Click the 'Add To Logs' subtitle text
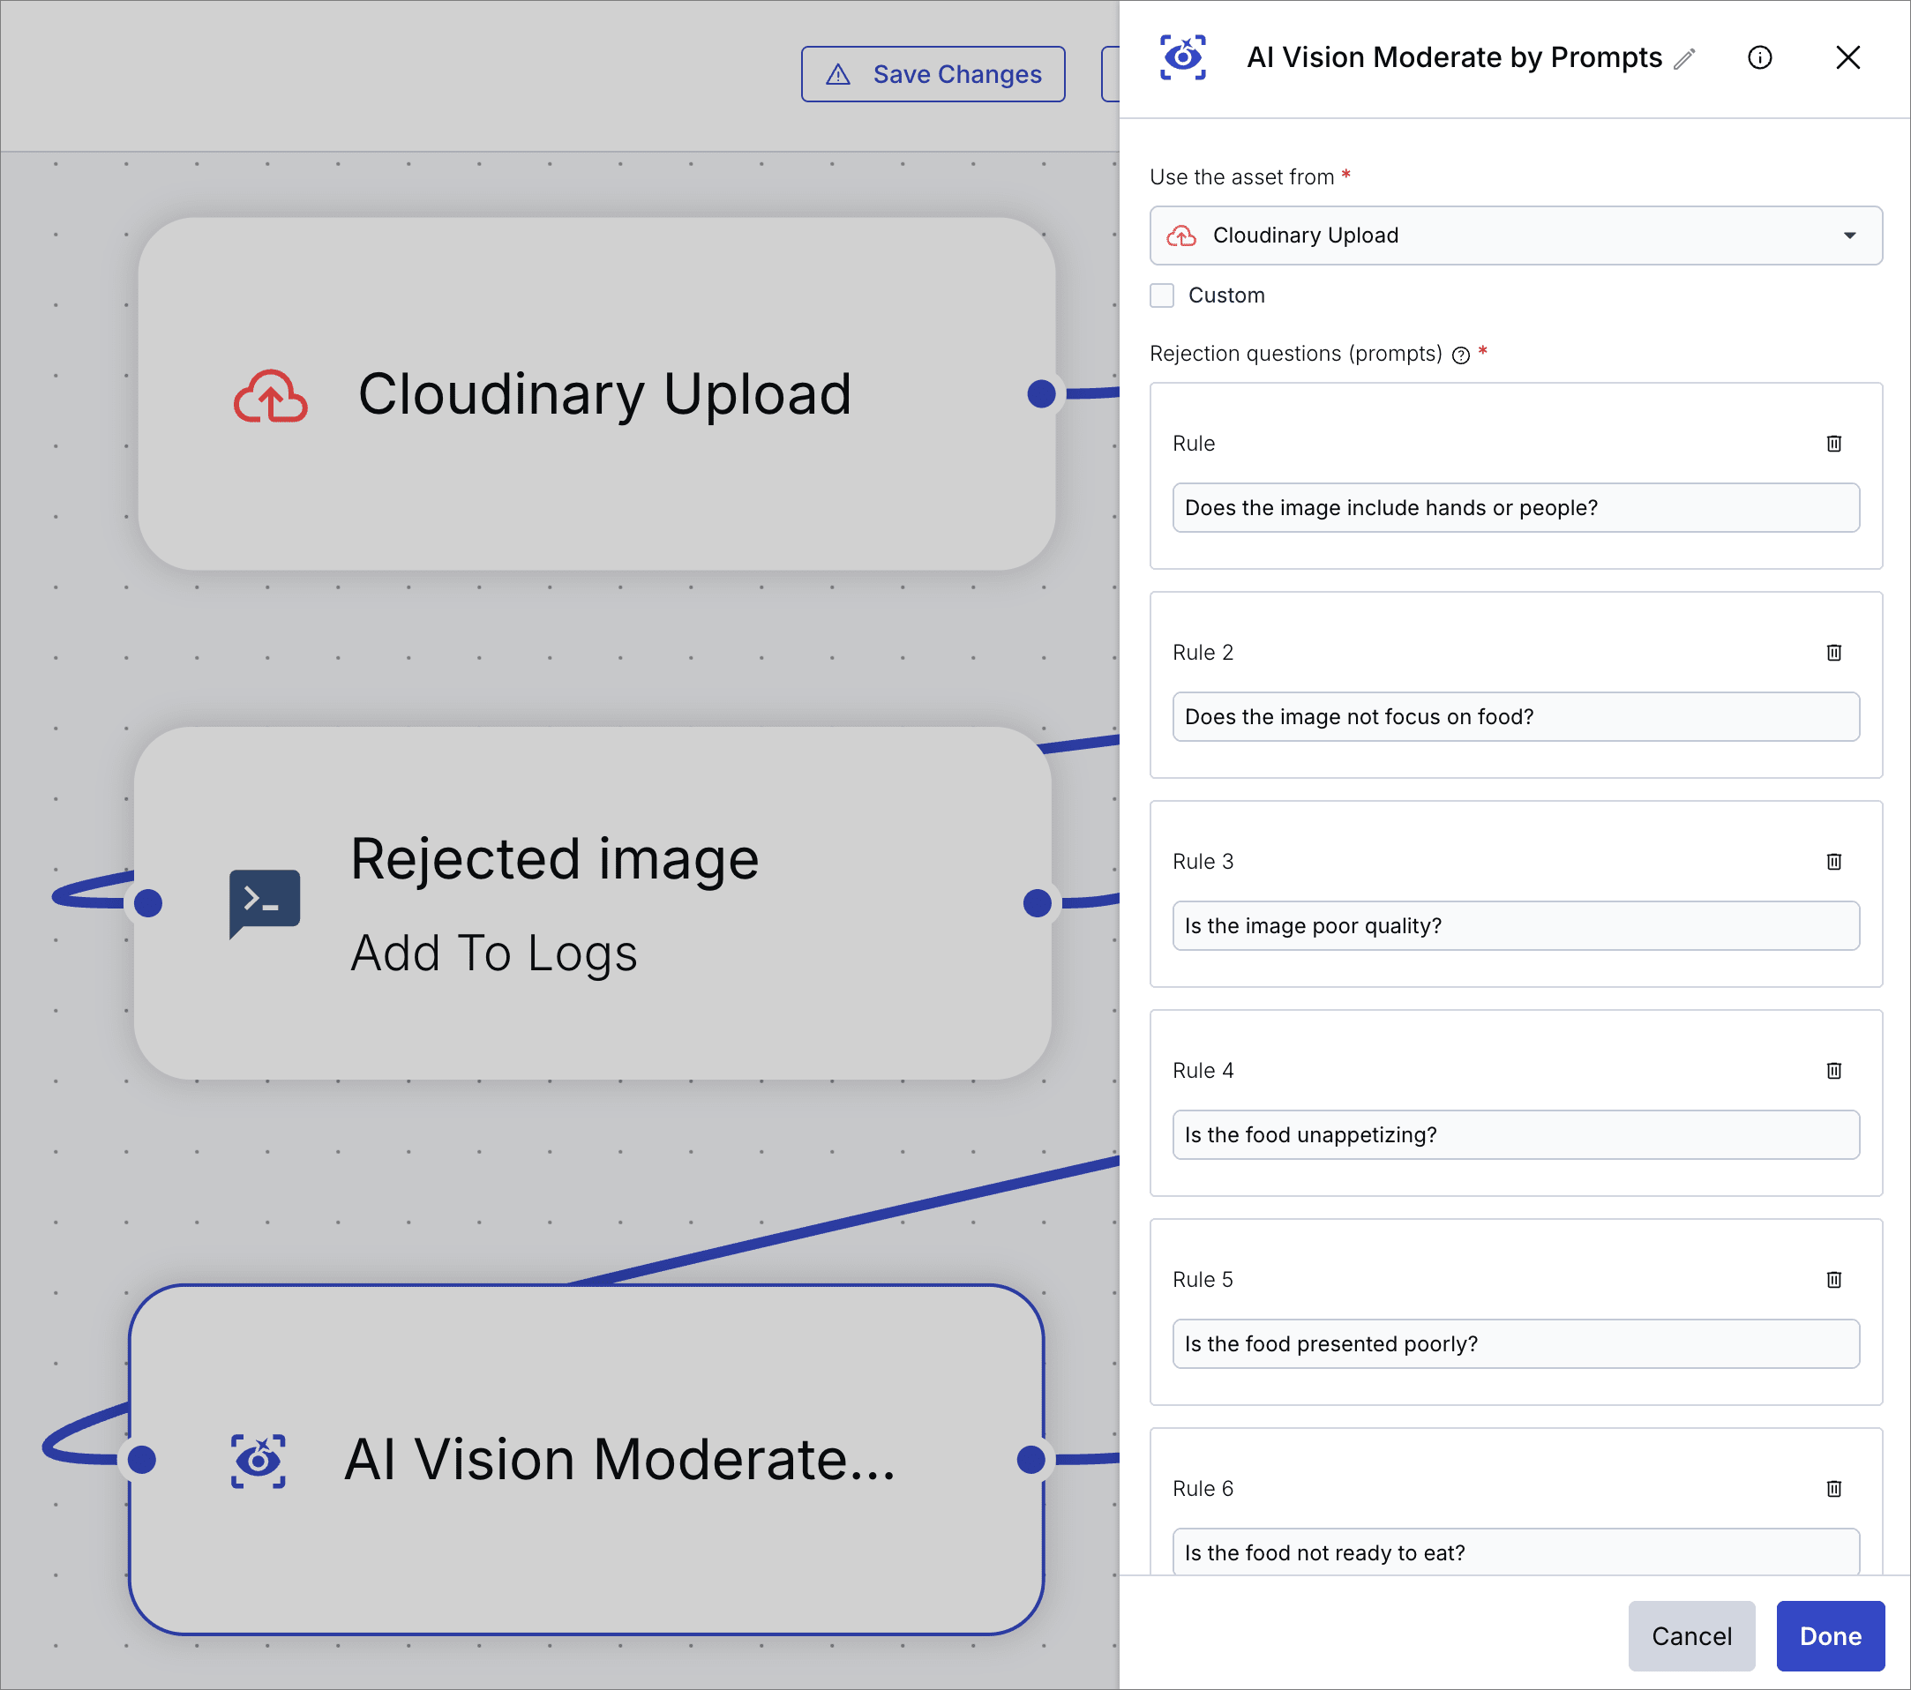Image resolution: width=1911 pixels, height=1690 pixels. point(494,953)
